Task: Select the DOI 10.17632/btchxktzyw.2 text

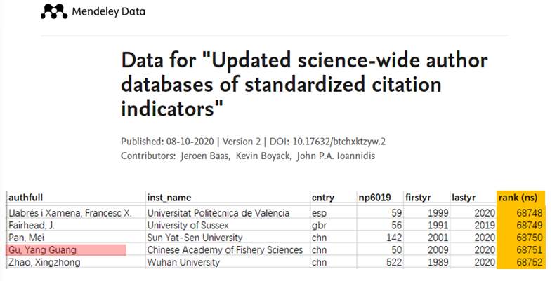Action: pos(339,142)
